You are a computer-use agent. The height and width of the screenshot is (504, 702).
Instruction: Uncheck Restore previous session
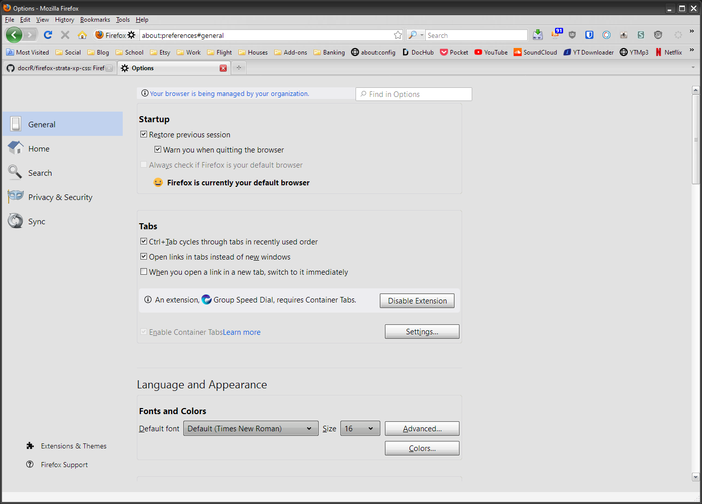[143, 134]
